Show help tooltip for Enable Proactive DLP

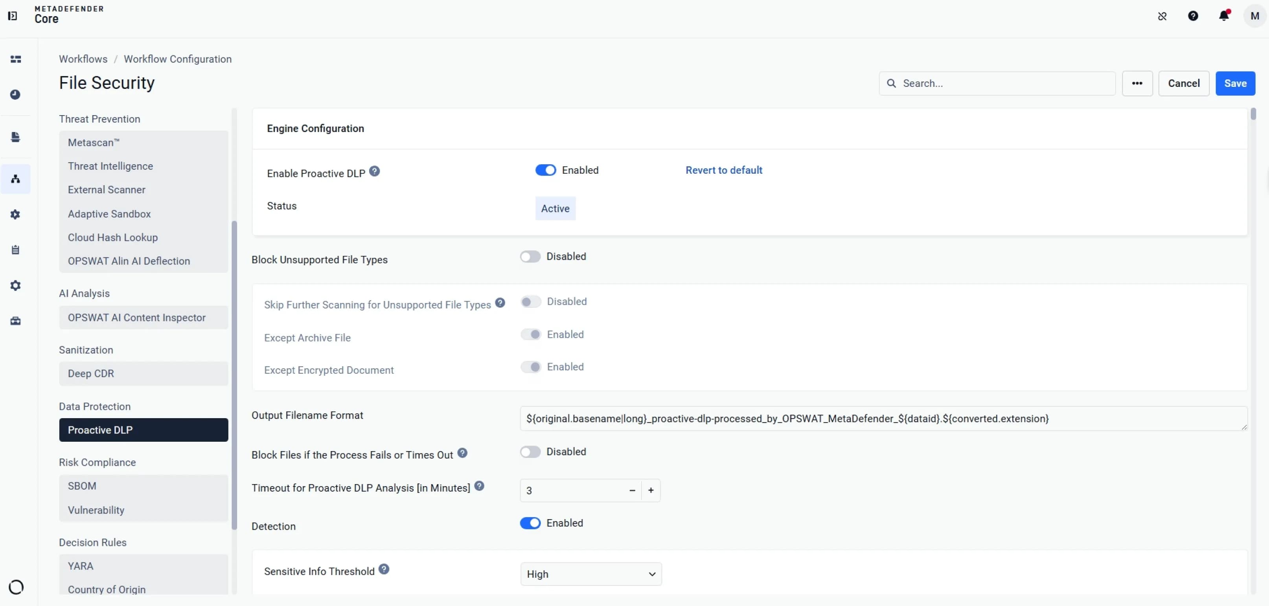(374, 171)
